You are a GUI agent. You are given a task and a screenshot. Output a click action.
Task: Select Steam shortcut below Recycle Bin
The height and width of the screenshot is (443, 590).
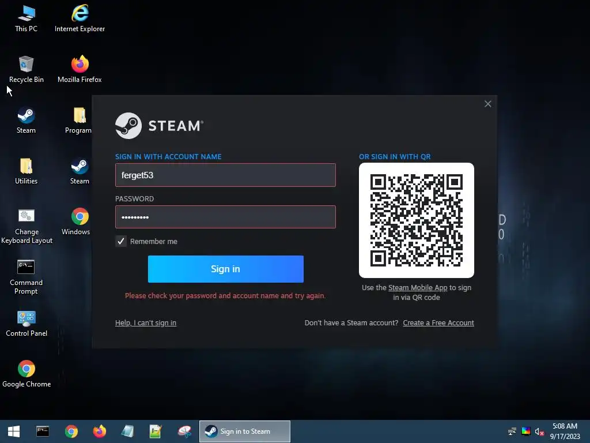[x=27, y=120]
